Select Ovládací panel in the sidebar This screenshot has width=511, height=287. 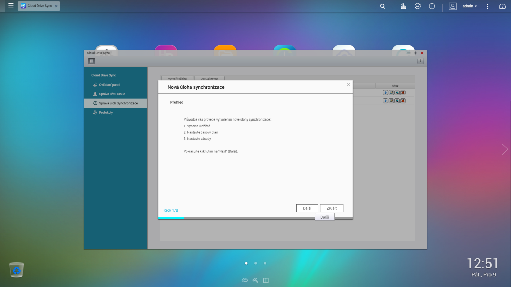click(x=116, y=85)
